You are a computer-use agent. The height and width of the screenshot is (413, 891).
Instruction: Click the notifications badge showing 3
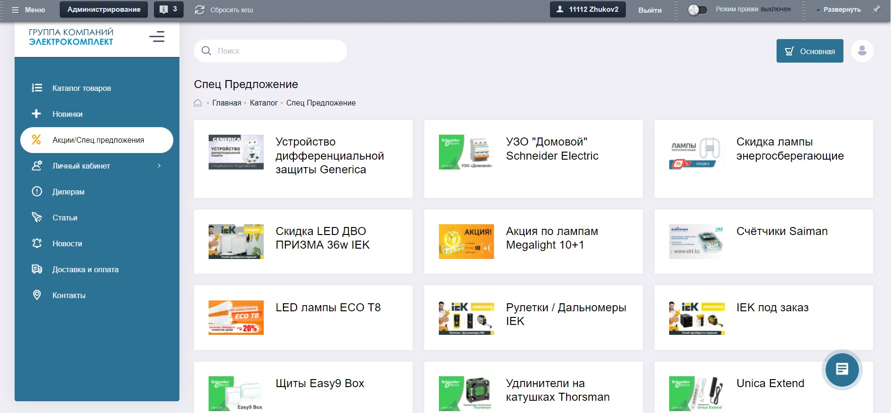(x=169, y=9)
